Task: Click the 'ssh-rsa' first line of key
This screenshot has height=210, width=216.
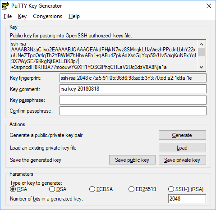Action: (18, 44)
